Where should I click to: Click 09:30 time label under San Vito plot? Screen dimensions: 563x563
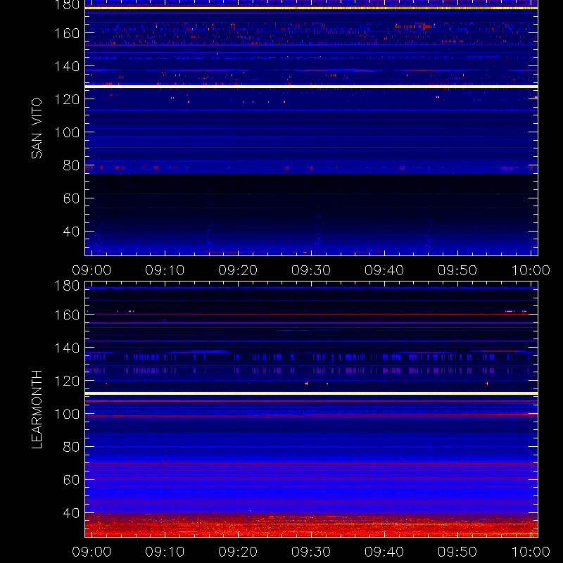[x=311, y=270]
